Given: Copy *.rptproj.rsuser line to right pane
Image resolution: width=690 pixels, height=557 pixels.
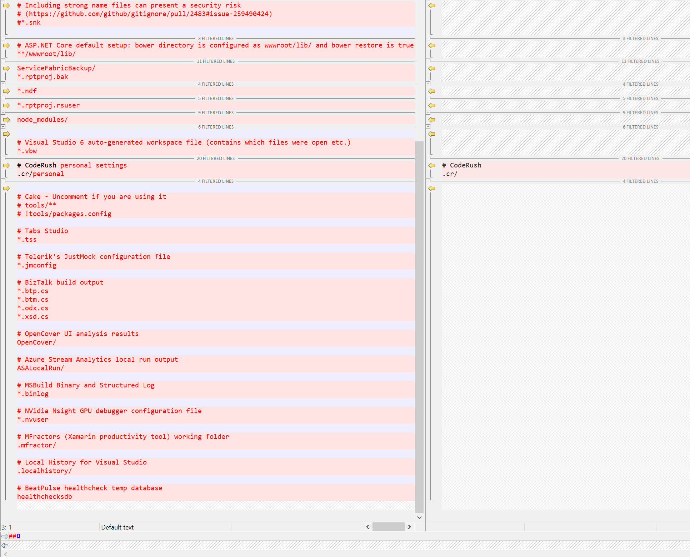Looking at the screenshot, I should [6, 105].
